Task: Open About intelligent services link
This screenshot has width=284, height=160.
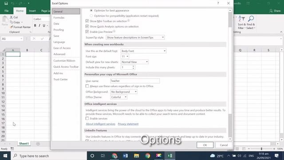Action: 101,124
